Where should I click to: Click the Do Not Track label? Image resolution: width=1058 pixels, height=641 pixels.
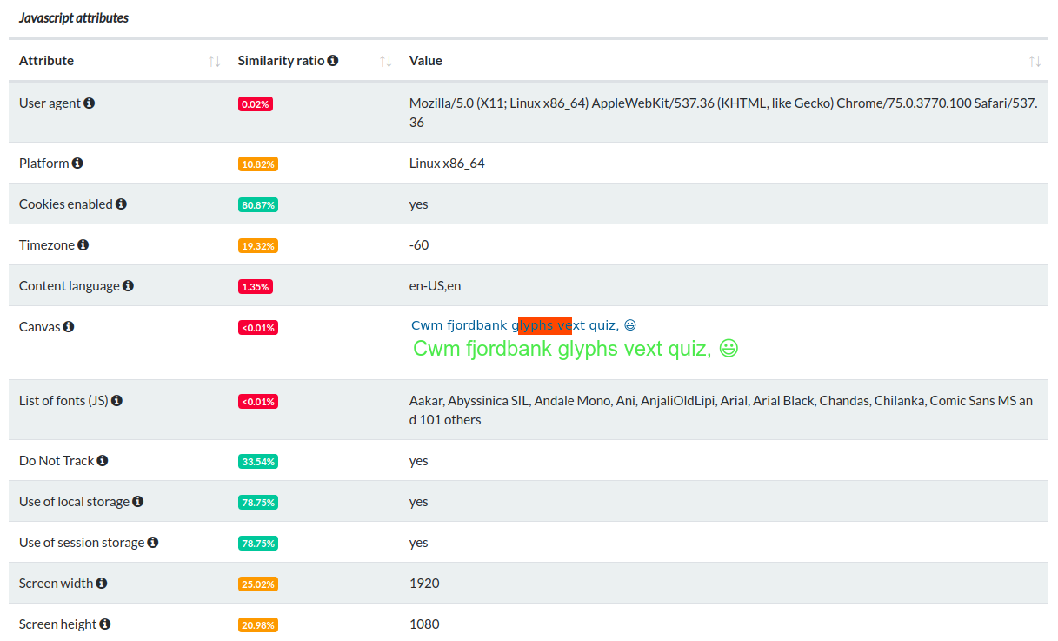57,460
